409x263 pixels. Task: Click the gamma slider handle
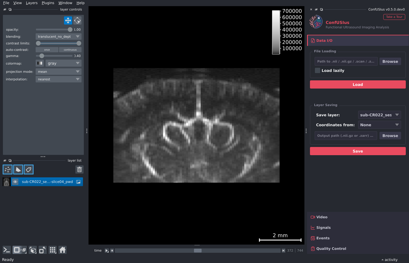tap(42, 56)
